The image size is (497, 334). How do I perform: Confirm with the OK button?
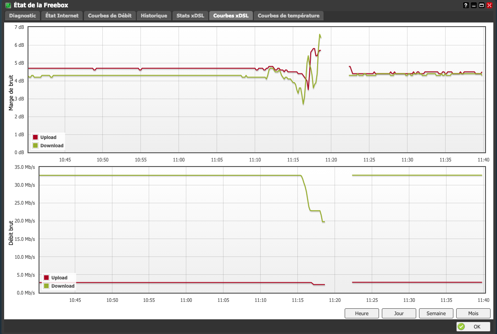473,327
